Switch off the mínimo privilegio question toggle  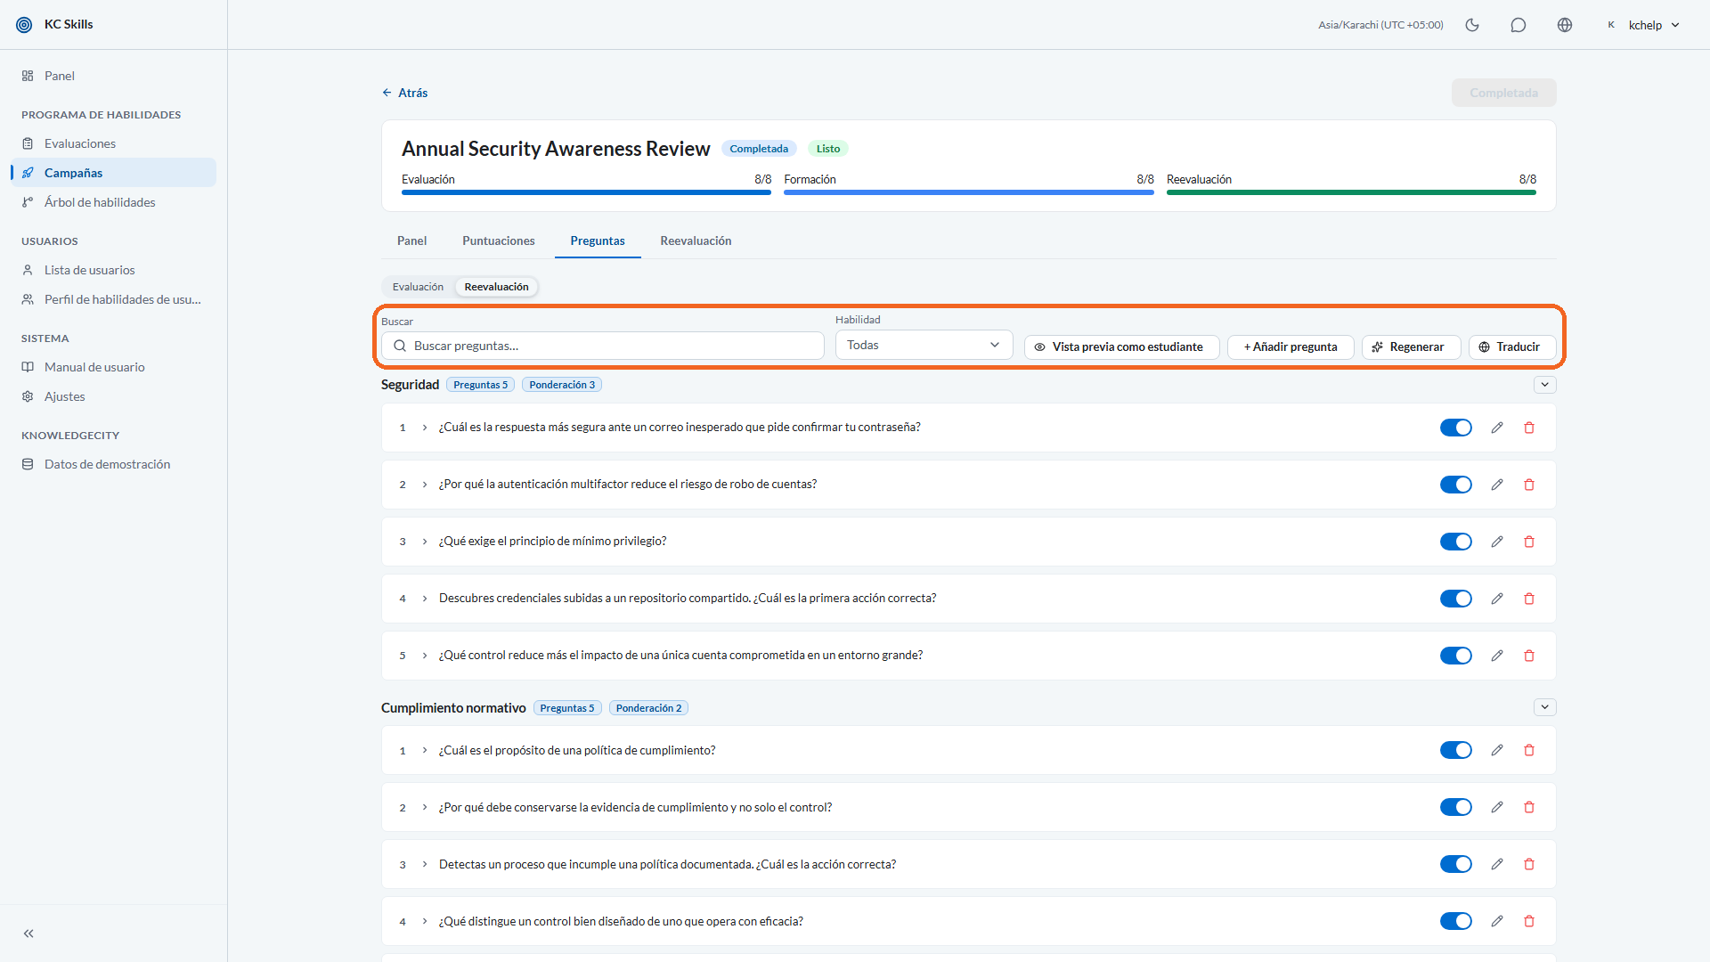point(1456,542)
